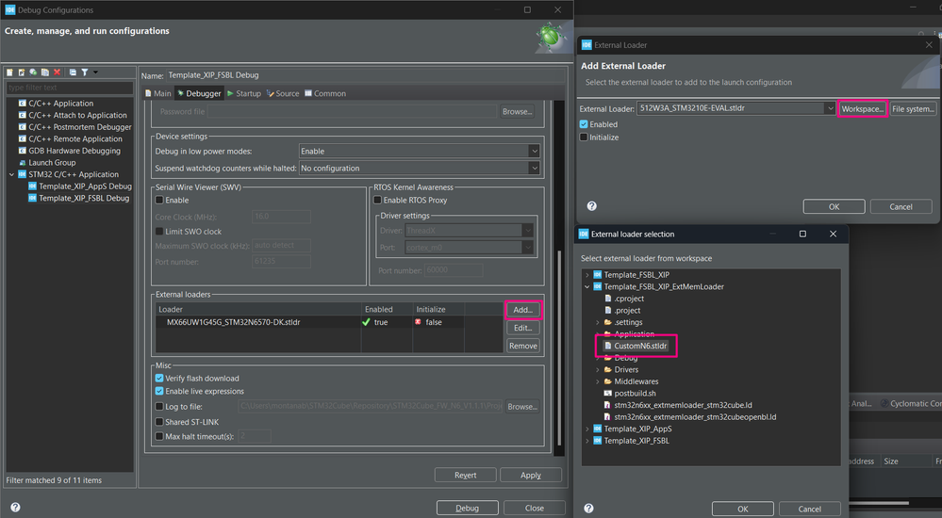Click Browse button next to Log to file

522,406
